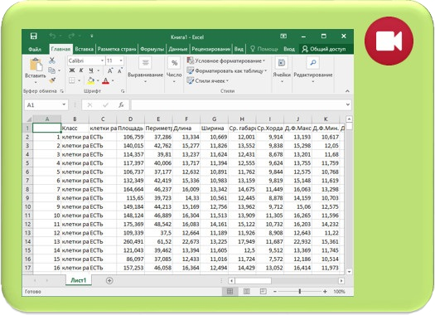Click the Insert Function fx icon

pos(121,105)
